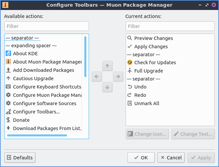219x167 pixels.
Task: Click the Cautious Upgrade arrow icon
Action: pyautogui.click(x=8, y=79)
